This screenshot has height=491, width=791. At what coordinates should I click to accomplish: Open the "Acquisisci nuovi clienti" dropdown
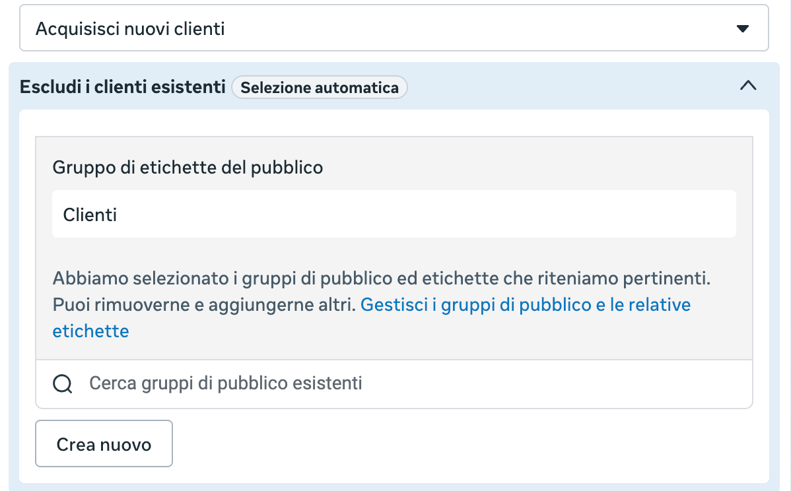pyautogui.click(x=394, y=28)
